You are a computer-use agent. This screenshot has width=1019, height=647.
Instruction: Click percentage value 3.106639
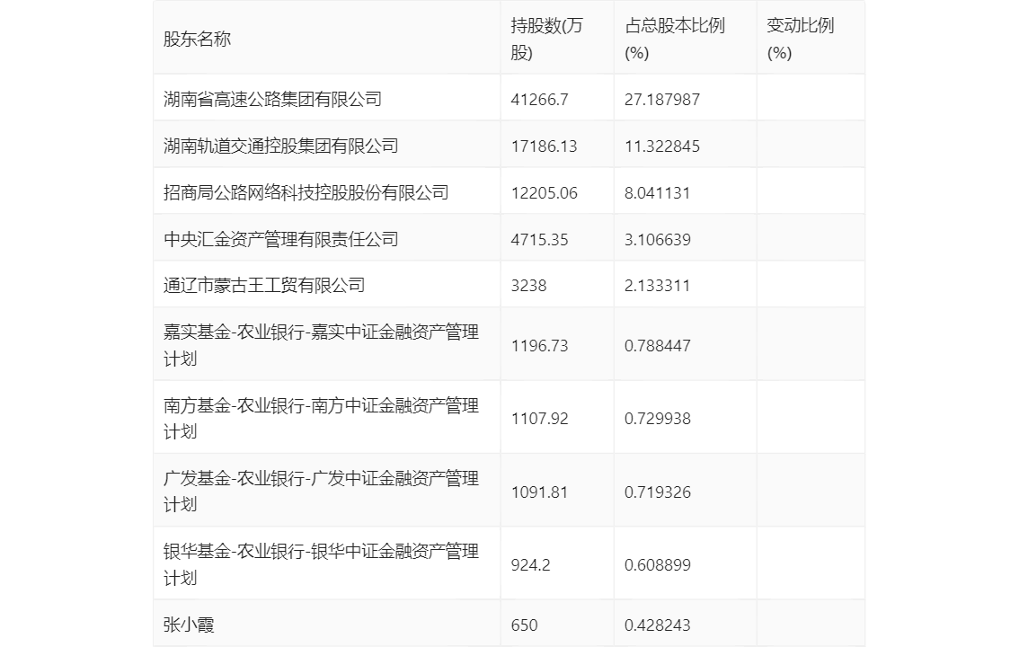point(658,240)
